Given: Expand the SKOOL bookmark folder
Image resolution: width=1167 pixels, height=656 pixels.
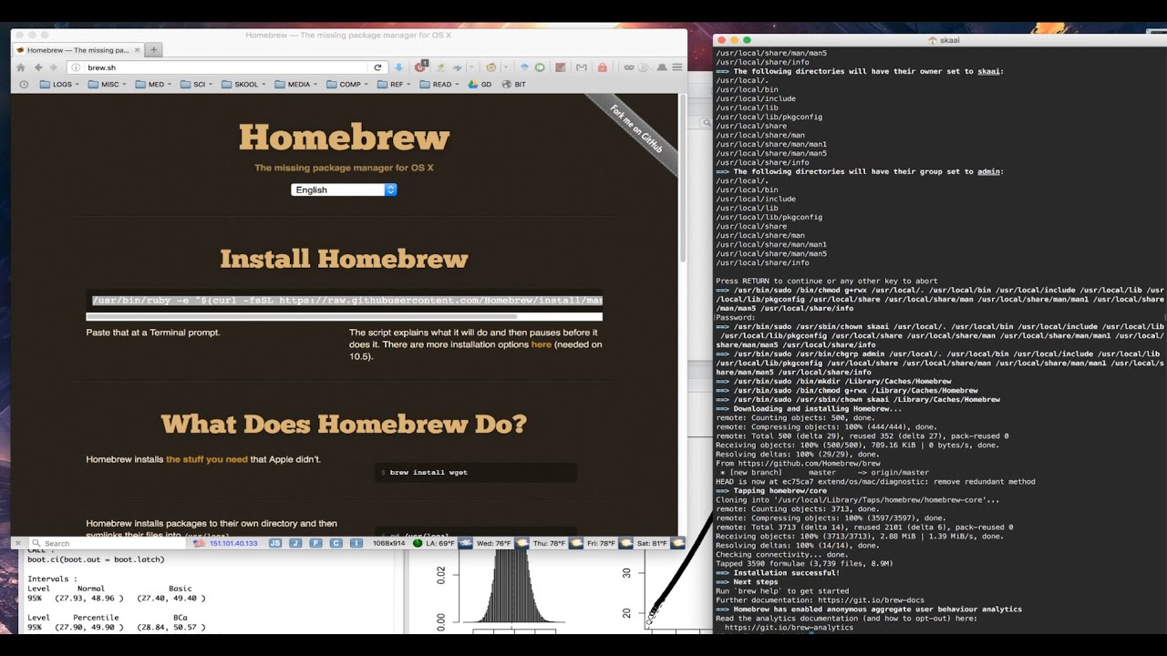Looking at the screenshot, I should point(242,84).
